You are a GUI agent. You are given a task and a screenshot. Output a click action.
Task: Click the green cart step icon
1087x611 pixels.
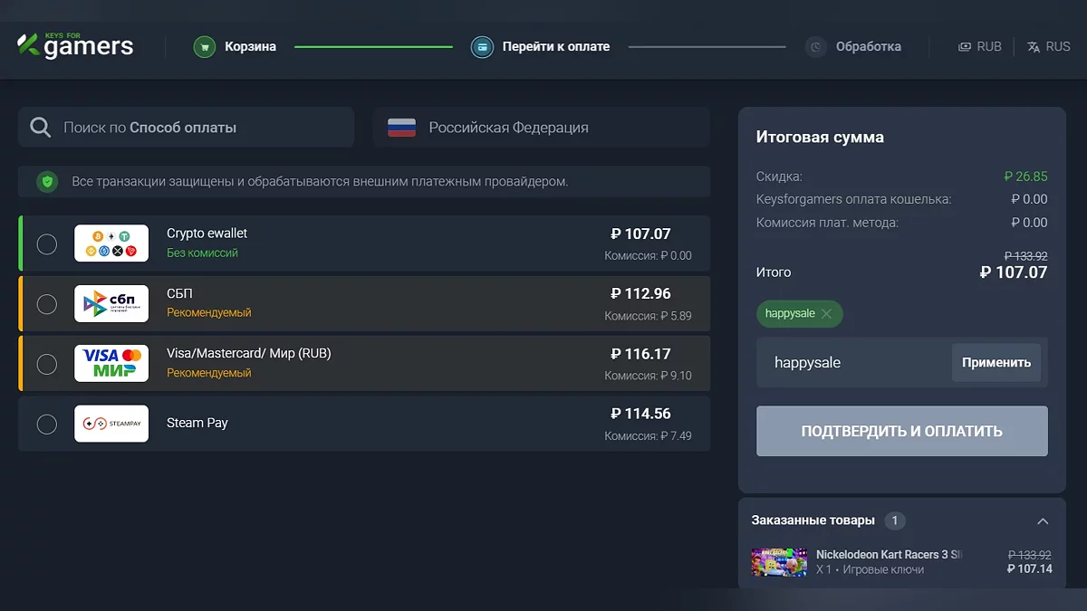click(x=205, y=46)
